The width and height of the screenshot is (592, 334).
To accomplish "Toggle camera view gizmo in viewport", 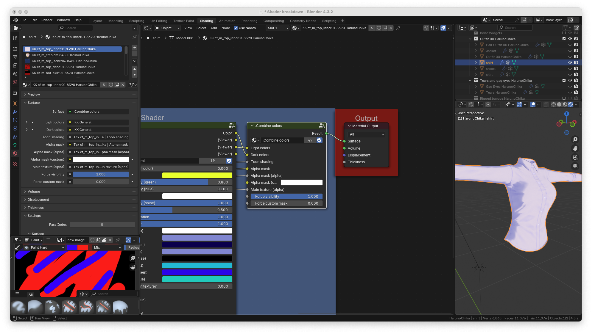I will (x=575, y=157).
